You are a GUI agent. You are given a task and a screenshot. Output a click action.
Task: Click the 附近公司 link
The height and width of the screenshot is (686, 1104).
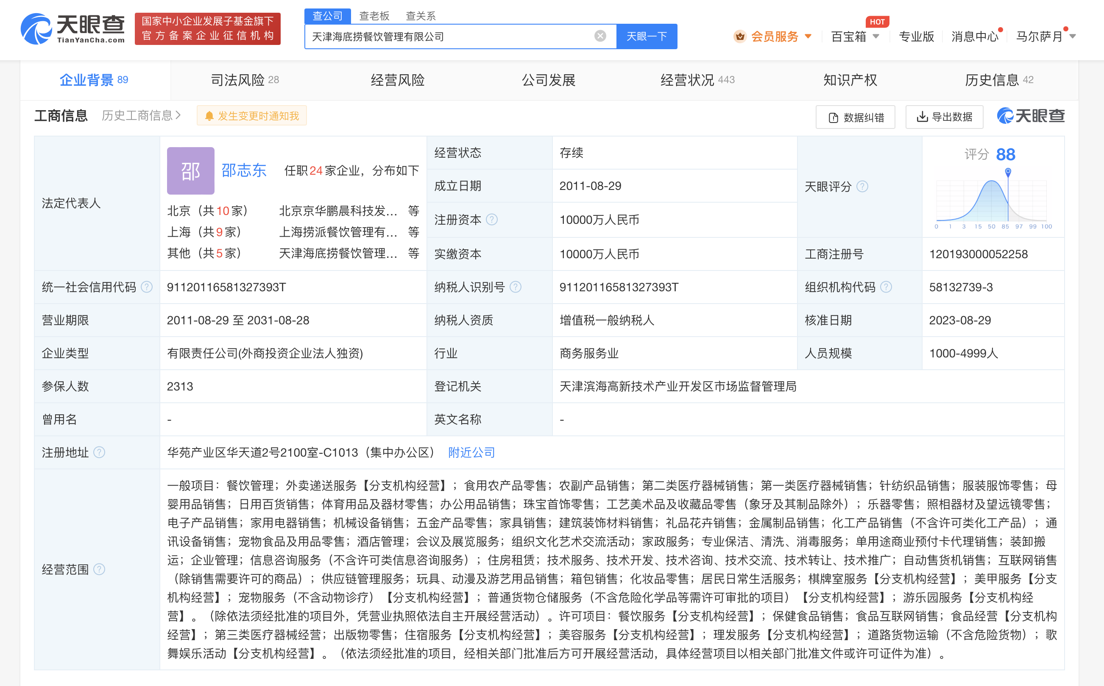tap(471, 452)
